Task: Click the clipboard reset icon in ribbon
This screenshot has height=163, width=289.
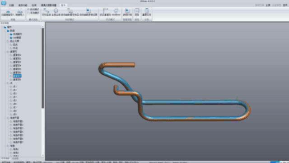Action: coord(147,10)
